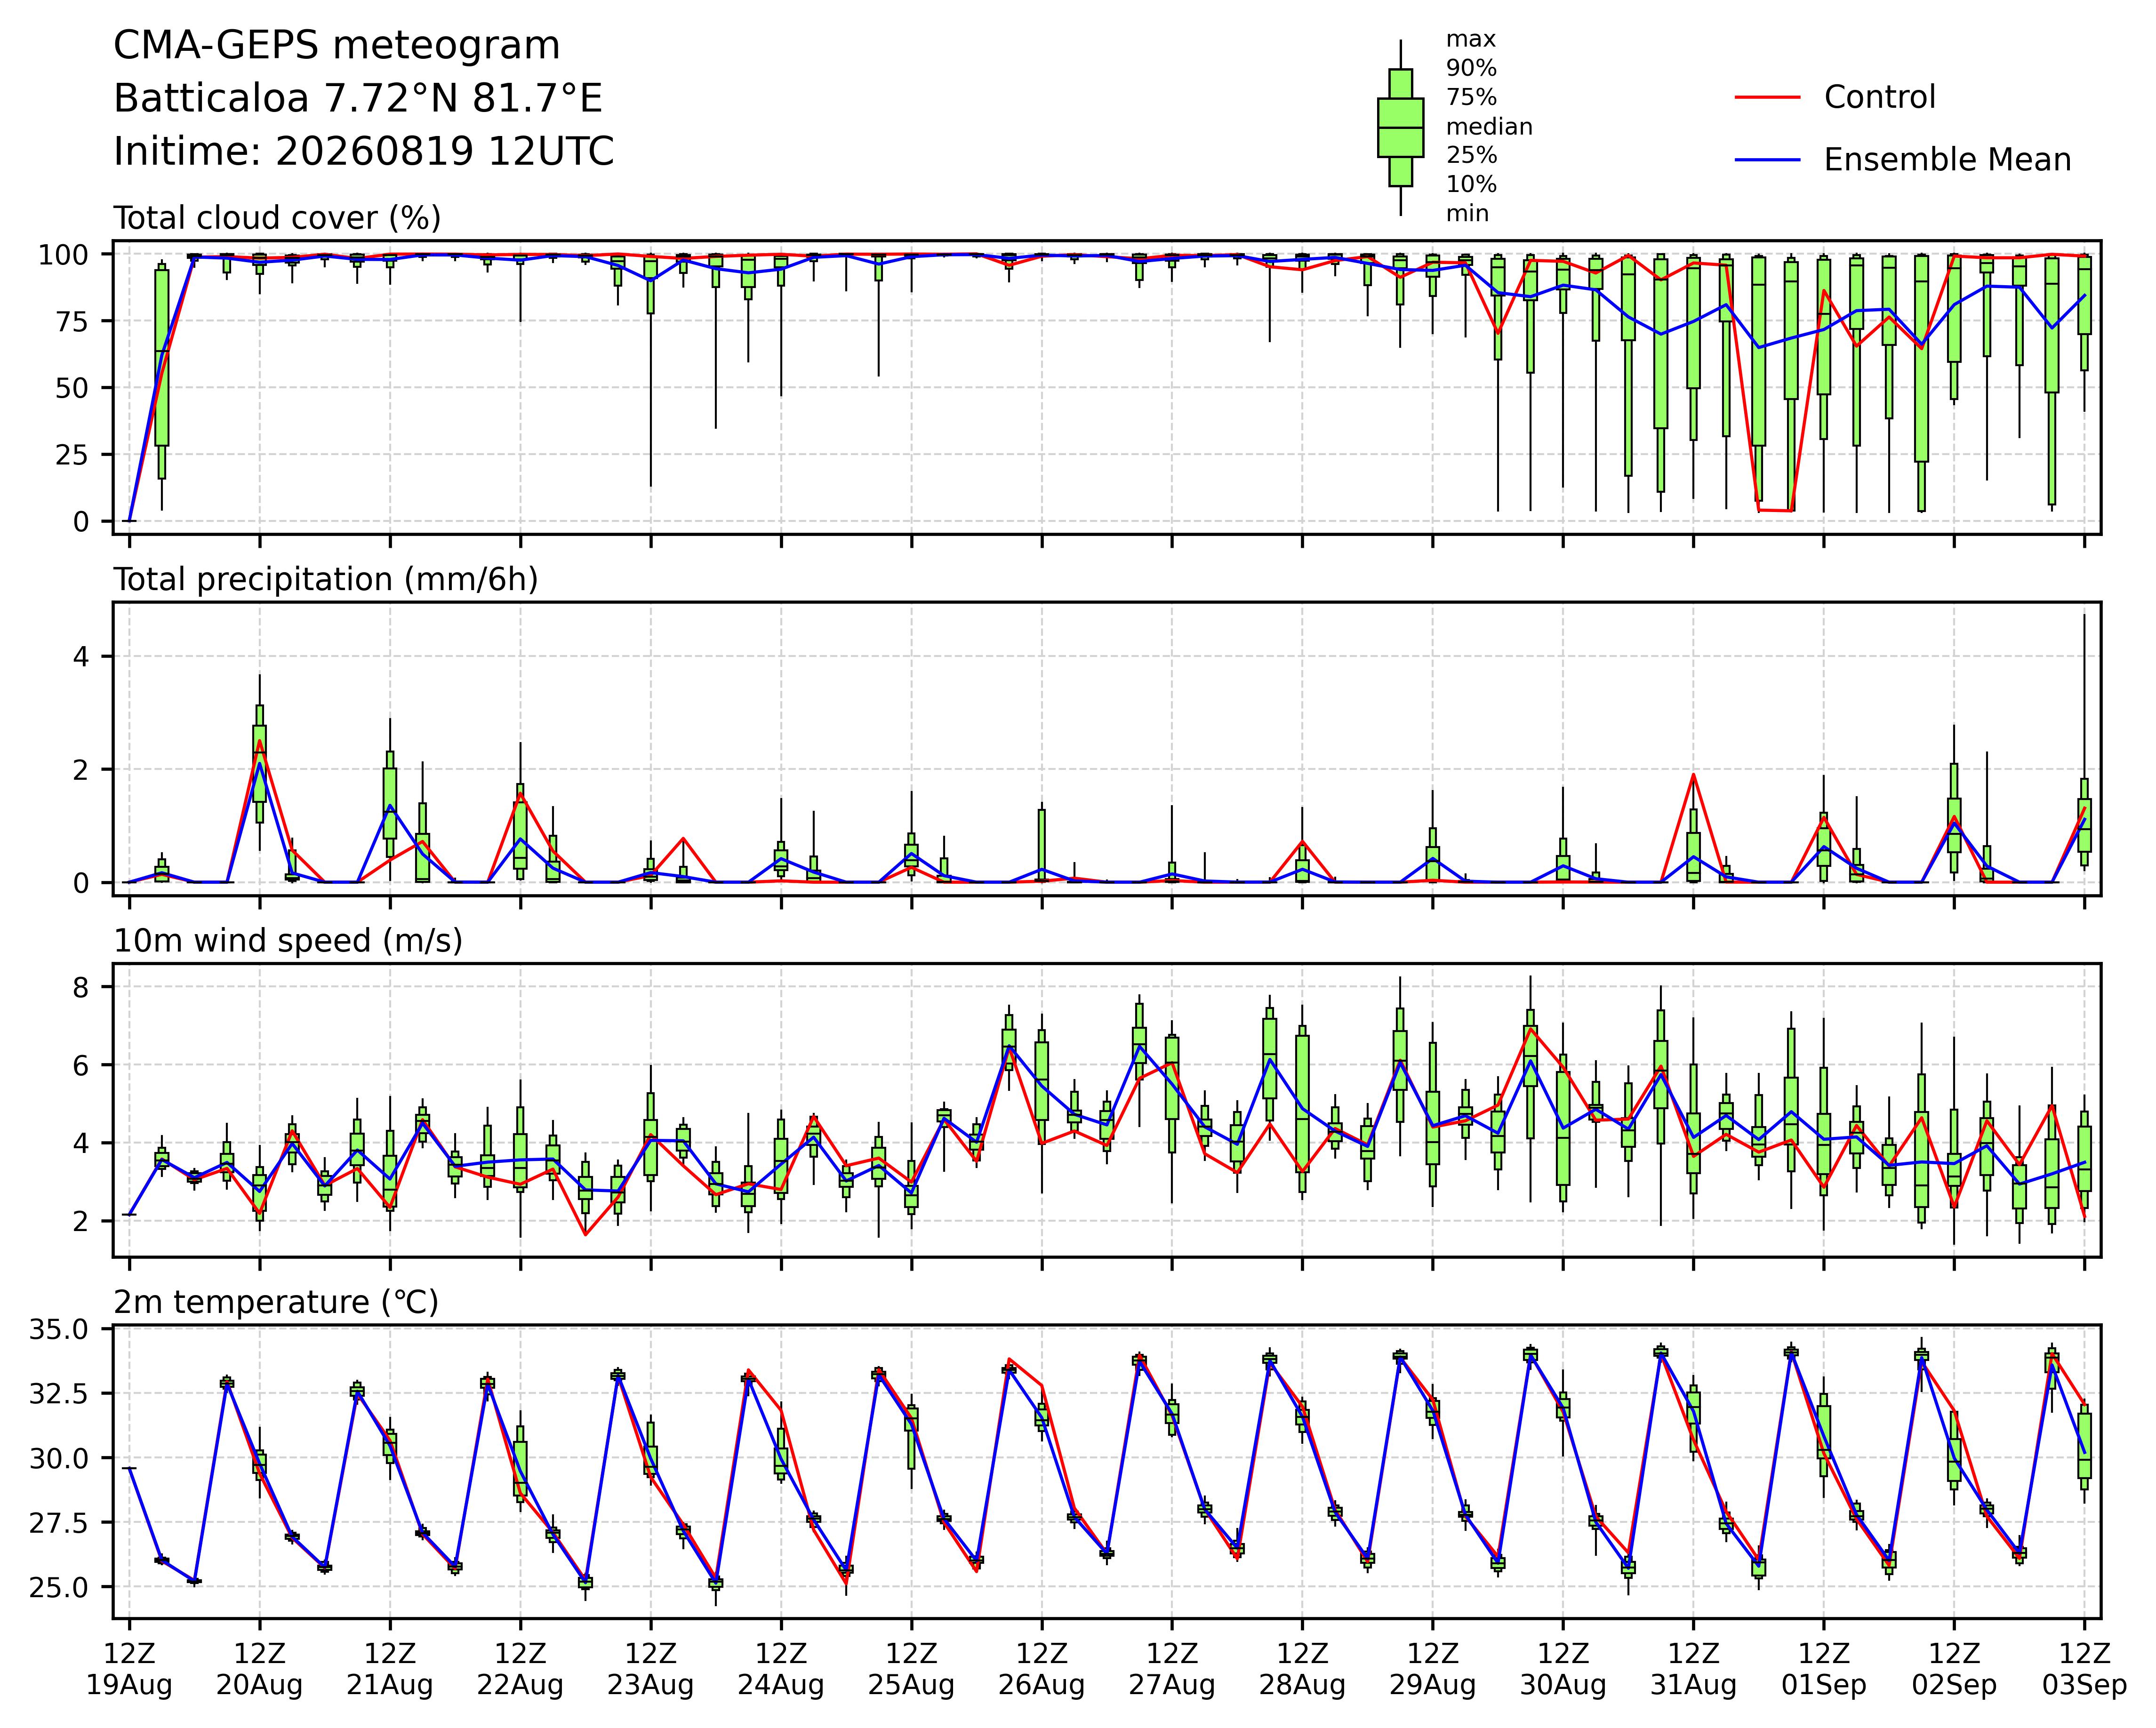This screenshot has width=2156, height=1728.
Task: Click the 75 tick on cloud cover axis
Action: pyautogui.click(x=71, y=321)
